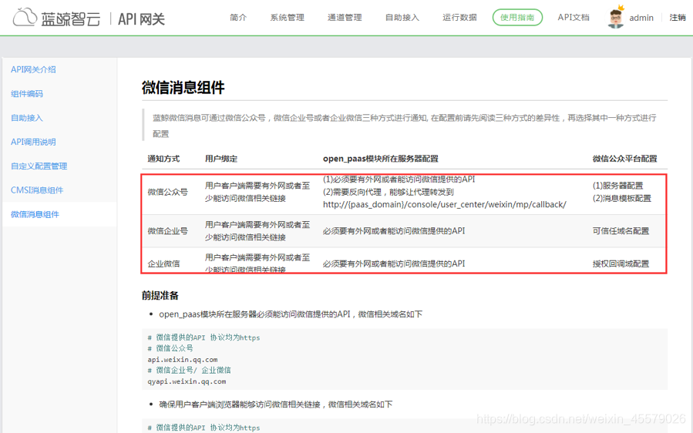Click api.weixin.qq.com in the code block
Viewport: 693px width, 433px height.
[x=183, y=359]
